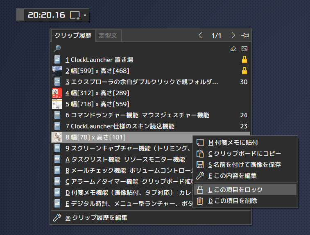
Task: Select item 7 ClockLauncher仕様のスキン読込機能
Action: coord(151,126)
